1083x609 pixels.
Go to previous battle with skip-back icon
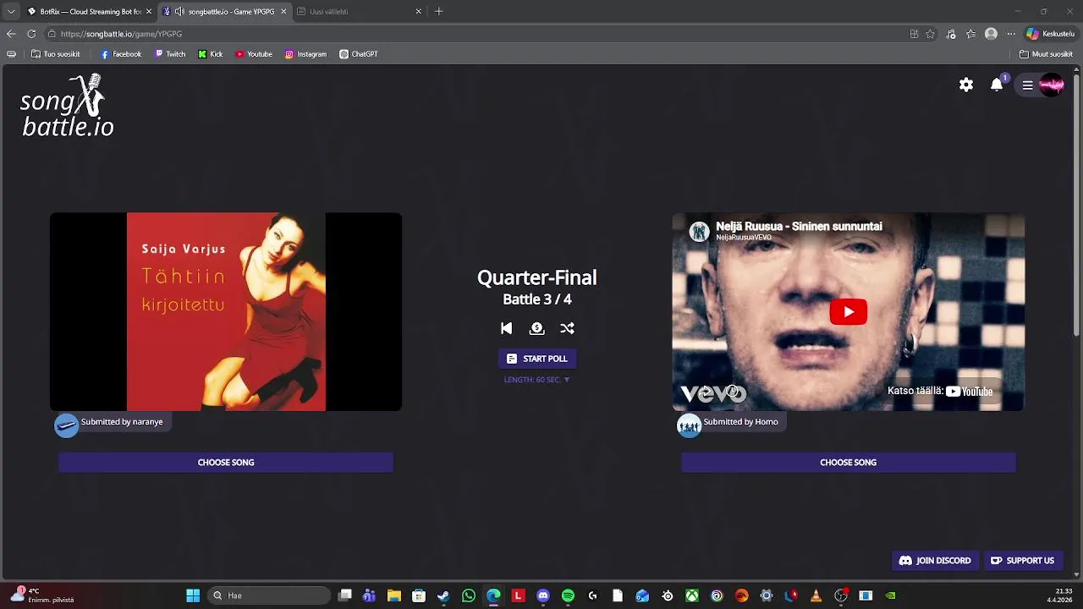click(x=506, y=328)
